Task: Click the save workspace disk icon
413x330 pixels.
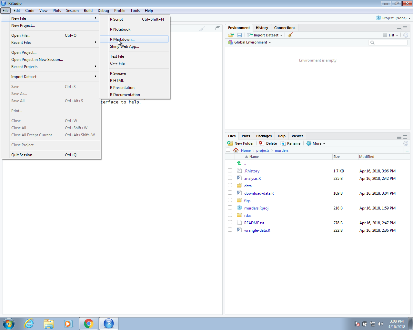Action: [x=239, y=35]
